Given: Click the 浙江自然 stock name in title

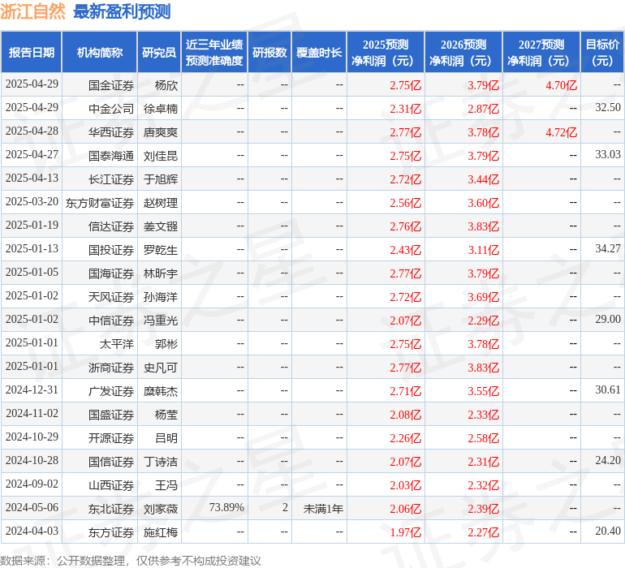Looking at the screenshot, I should 33,11.
